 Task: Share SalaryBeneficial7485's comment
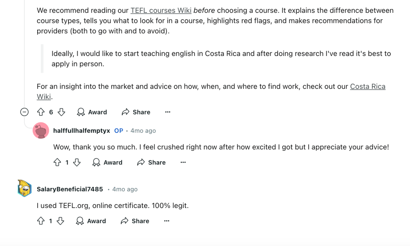134,221
